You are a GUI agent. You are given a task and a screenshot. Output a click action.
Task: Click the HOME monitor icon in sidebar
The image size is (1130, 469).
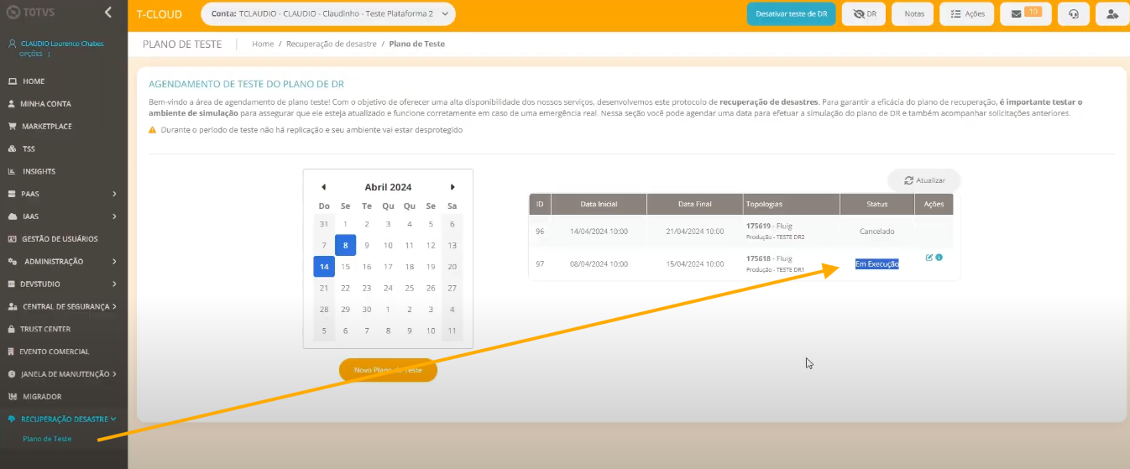[x=12, y=81]
